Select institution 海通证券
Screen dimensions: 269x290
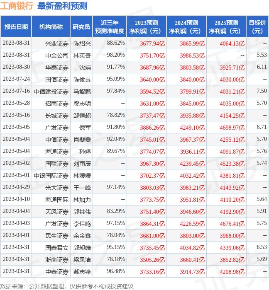57,152
